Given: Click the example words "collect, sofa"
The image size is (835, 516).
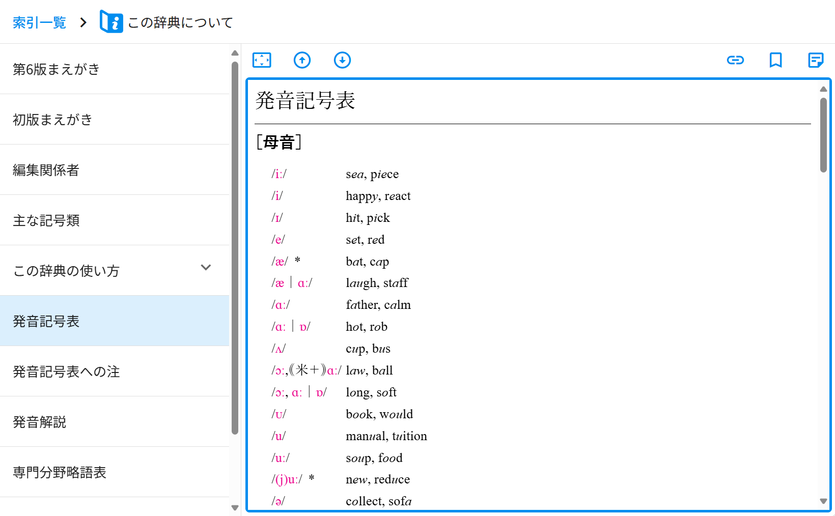Looking at the screenshot, I should (379, 501).
